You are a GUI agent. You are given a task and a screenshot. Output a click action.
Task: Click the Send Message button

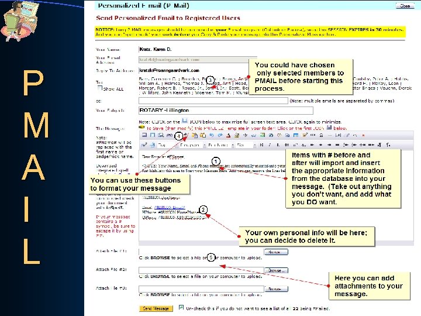pos(156,308)
